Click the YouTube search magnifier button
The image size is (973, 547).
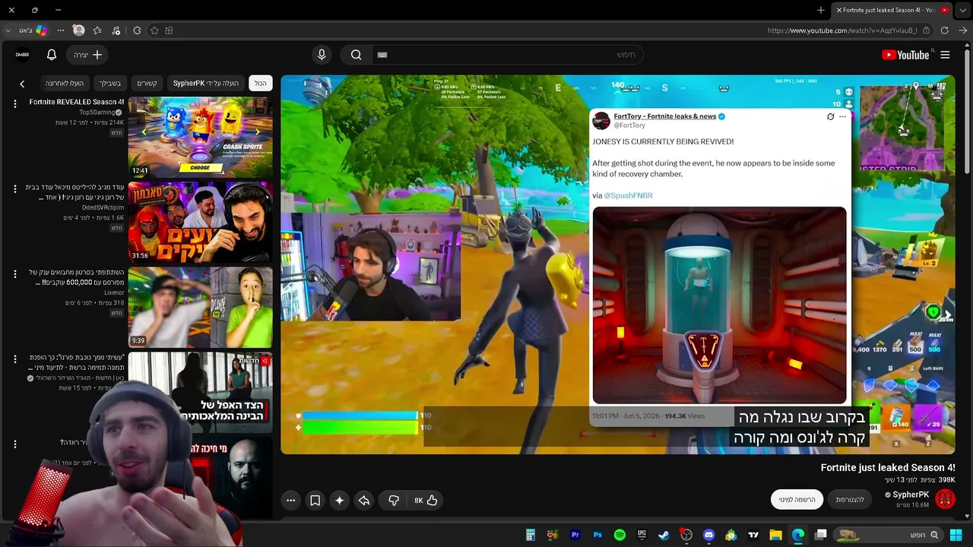356,55
